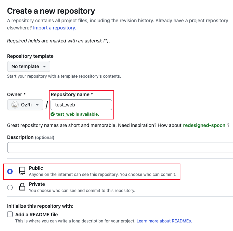Image resolution: width=233 pixels, height=231 pixels.
Task: Enable the Add a README file checkbox
Action: 10,214
